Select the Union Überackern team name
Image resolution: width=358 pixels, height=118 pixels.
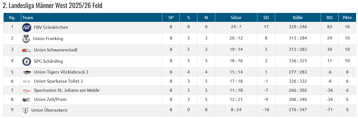pos(49,110)
